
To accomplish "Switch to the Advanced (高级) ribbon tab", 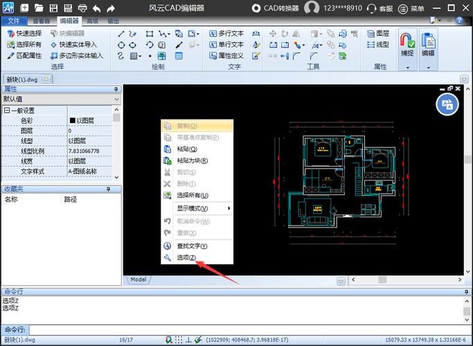I will pyautogui.click(x=93, y=21).
